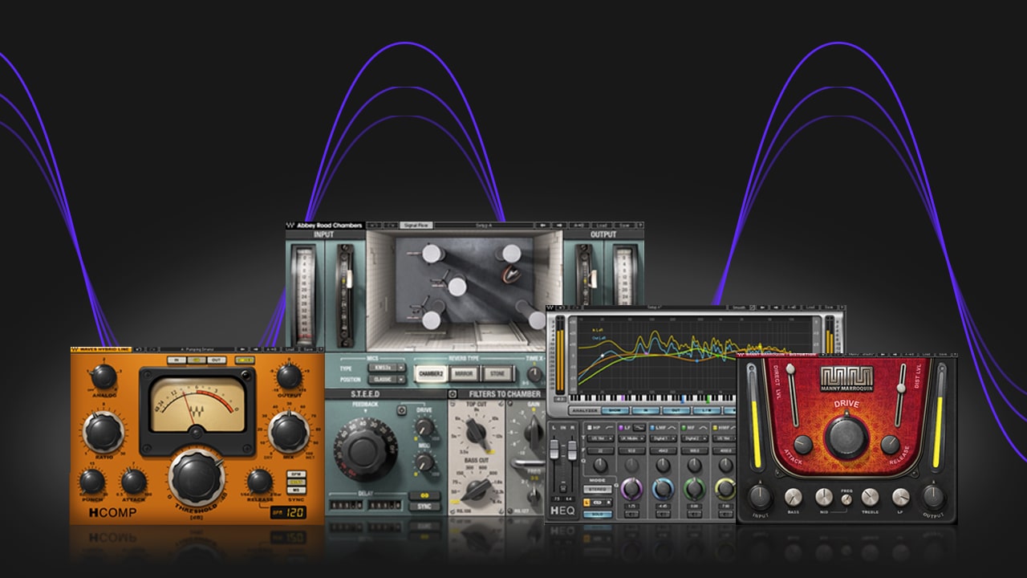Click the S.T.E.E.D Mid knob
This screenshot has width=1027, height=578.
coord(424,462)
